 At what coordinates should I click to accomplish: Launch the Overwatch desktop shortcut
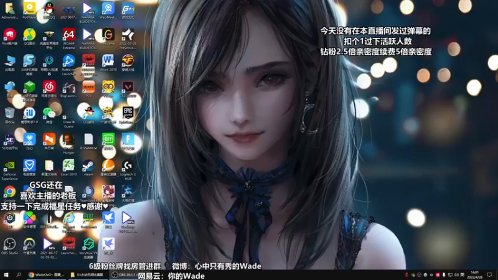[x=29, y=246]
